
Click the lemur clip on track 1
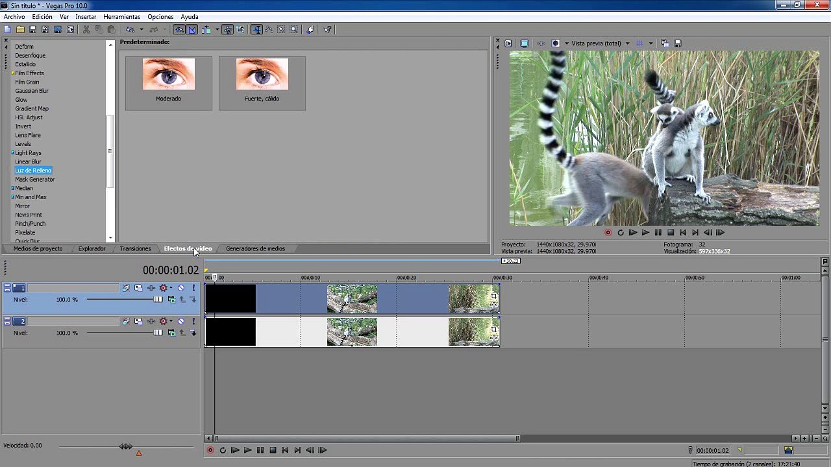(x=352, y=299)
